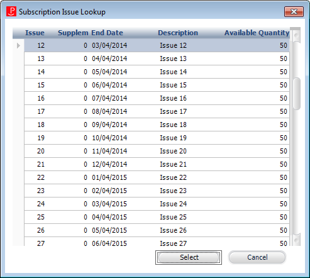Pick the row ending 12/04/2014
This screenshot has width=310, height=278.
point(157,164)
